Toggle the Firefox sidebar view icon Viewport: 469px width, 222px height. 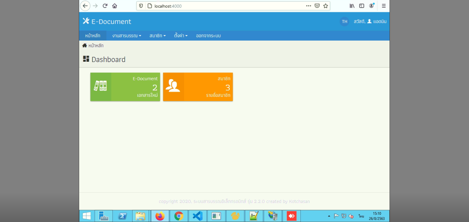(x=362, y=6)
